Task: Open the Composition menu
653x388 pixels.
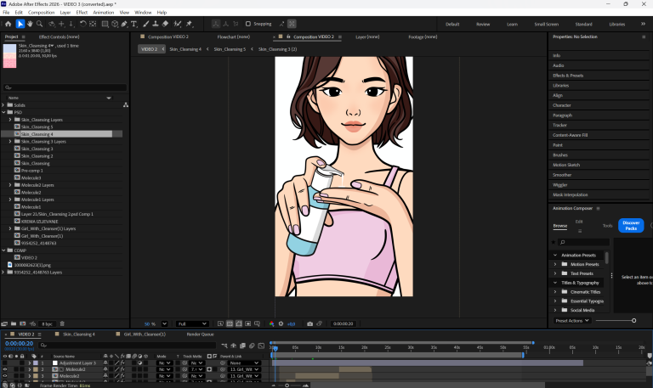Action: (41, 13)
